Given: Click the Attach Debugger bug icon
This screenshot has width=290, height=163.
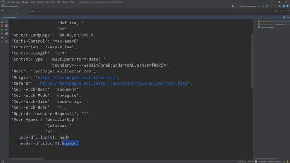Looking at the screenshot, I should point(2,34).
